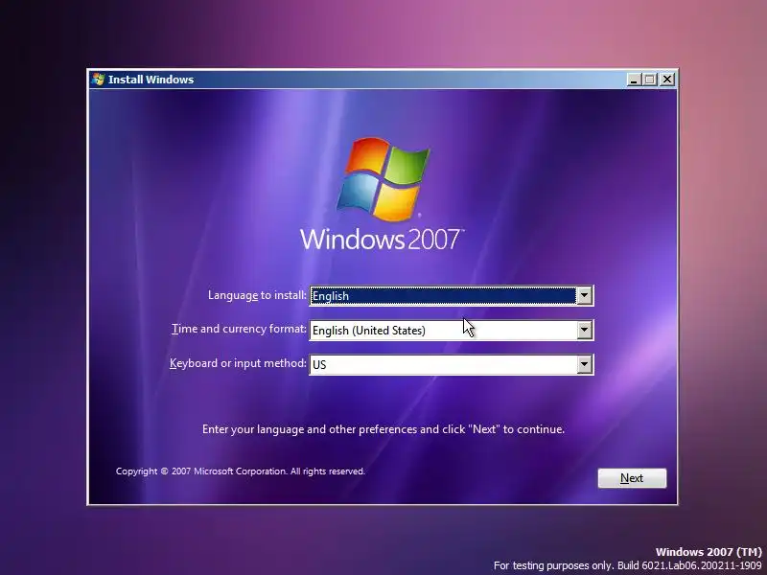
Task: Close the Install Windows dialog
Action: (667, 80)
